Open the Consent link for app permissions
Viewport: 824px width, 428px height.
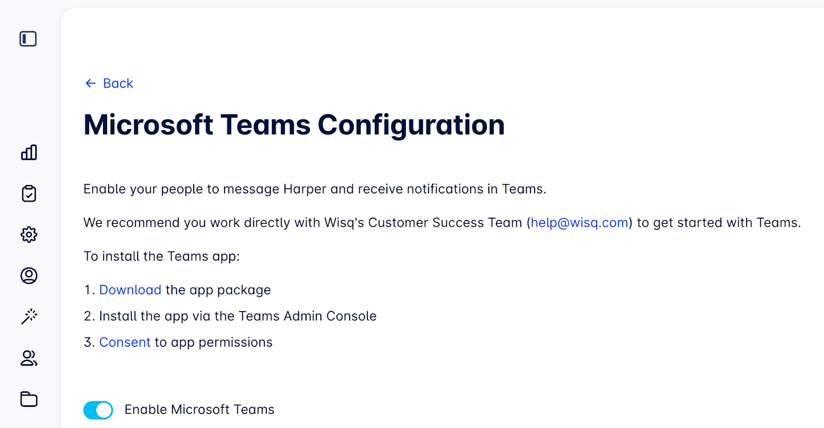tap(125, 343)
